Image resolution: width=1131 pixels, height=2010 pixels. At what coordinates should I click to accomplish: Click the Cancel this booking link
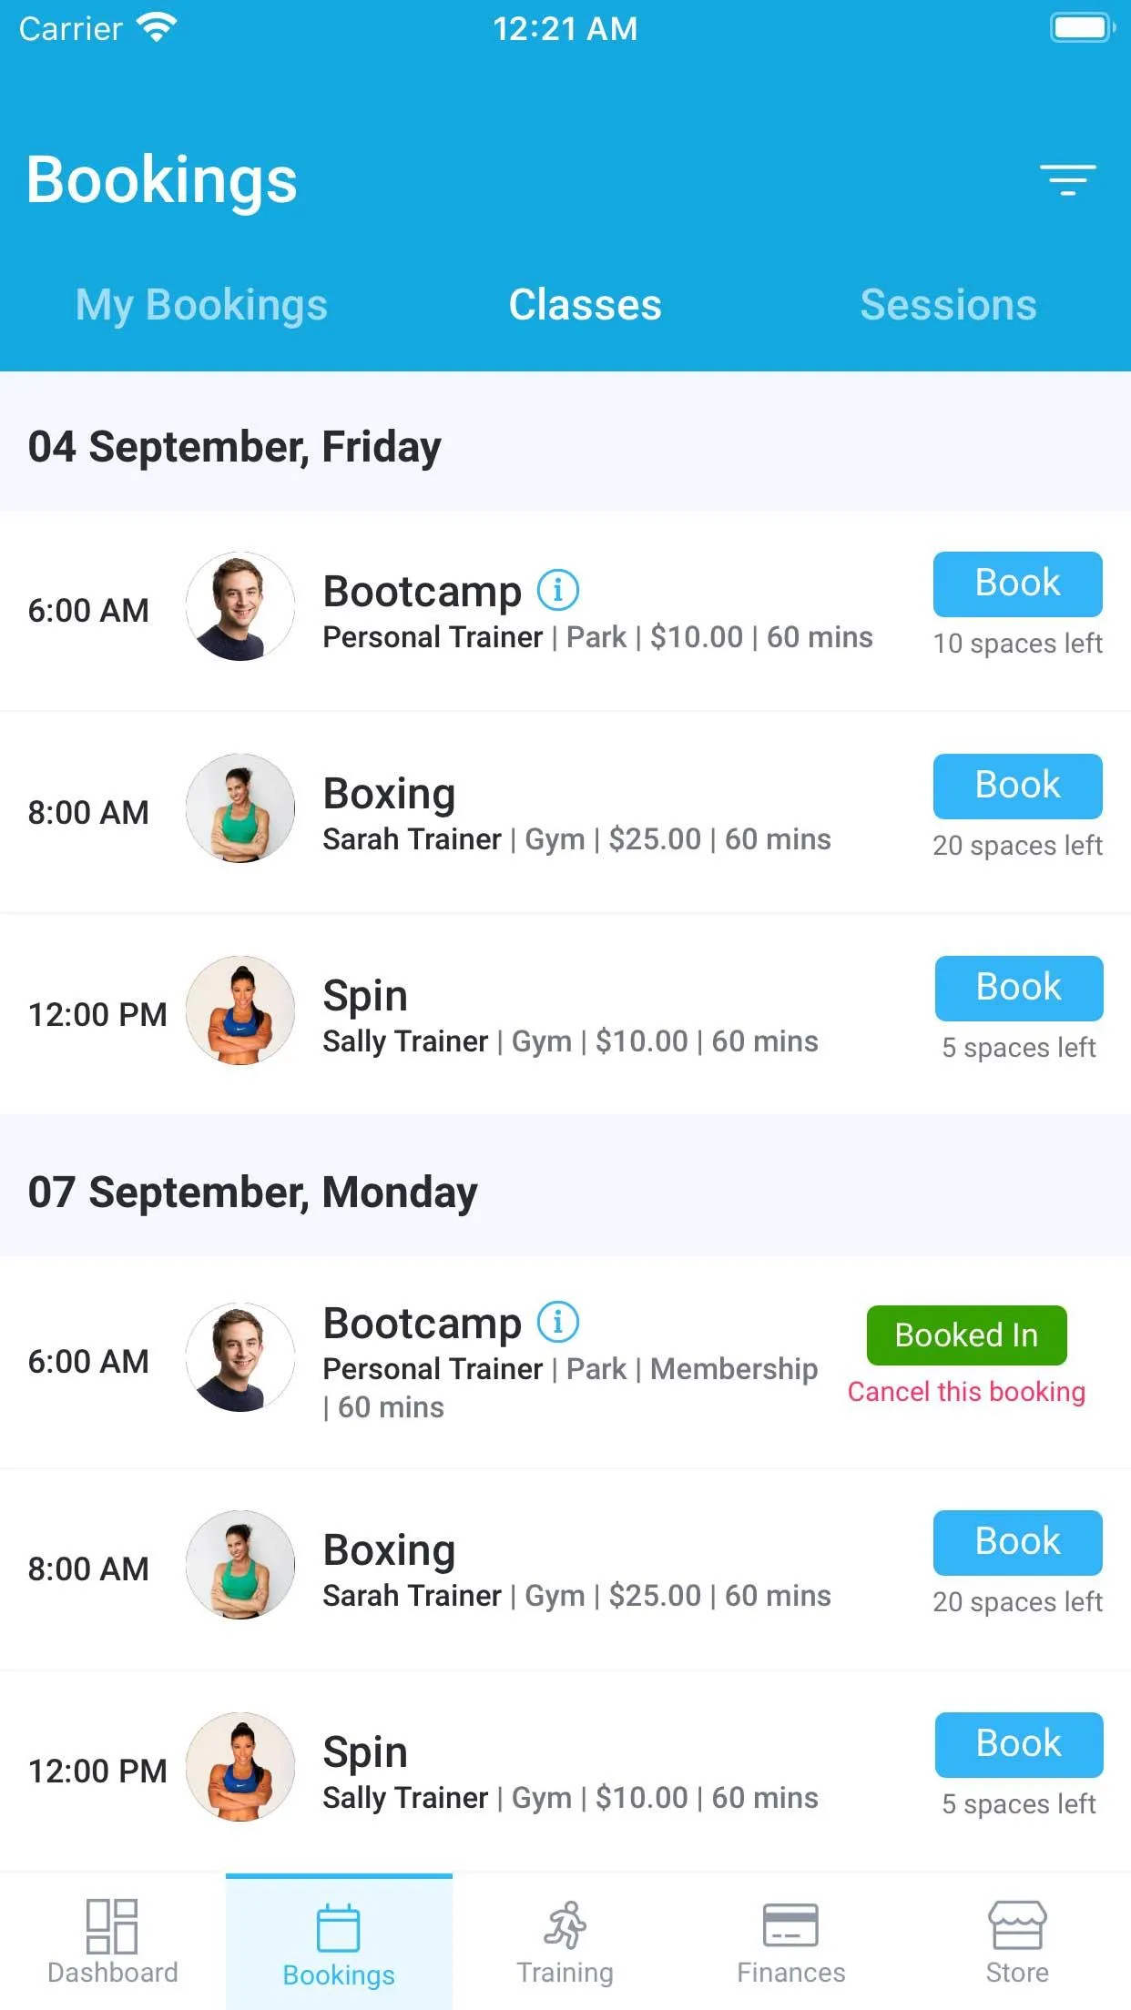(x=966, y=1392)
